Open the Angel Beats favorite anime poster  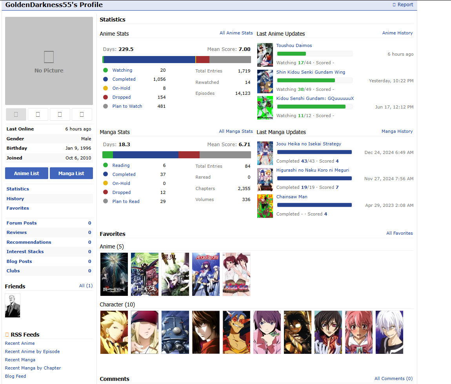[x=206, y=274]
